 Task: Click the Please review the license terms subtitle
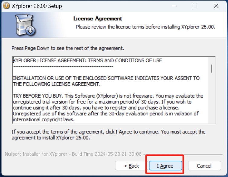145,27
